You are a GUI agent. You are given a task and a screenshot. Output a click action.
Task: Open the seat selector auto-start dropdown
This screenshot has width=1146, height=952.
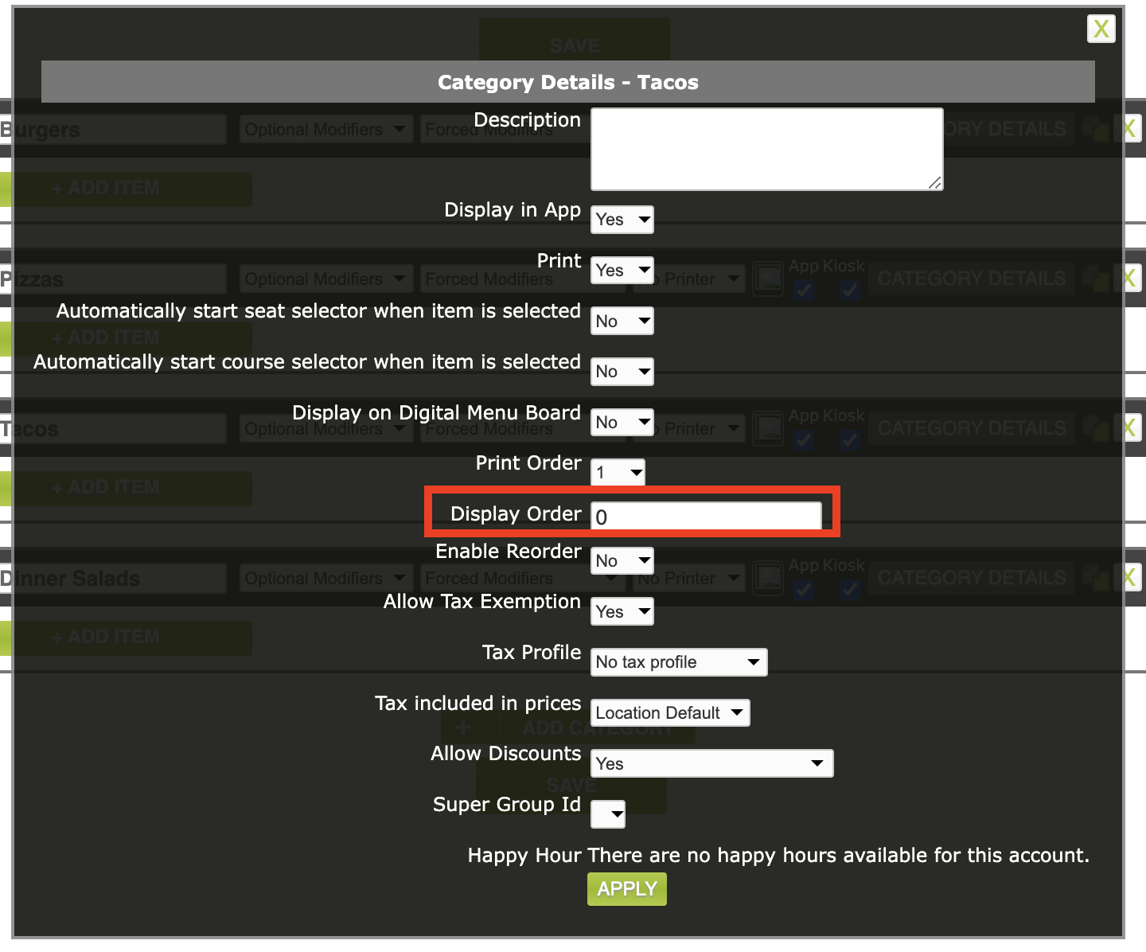[x=622, y=321]
